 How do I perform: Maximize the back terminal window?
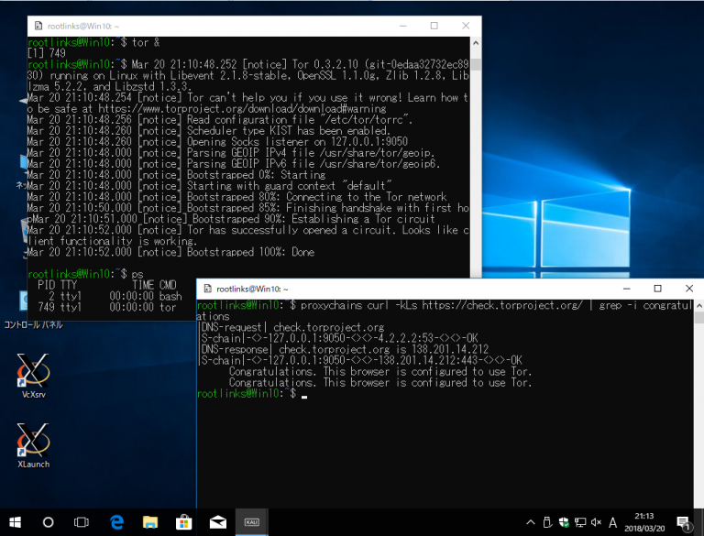434,26
